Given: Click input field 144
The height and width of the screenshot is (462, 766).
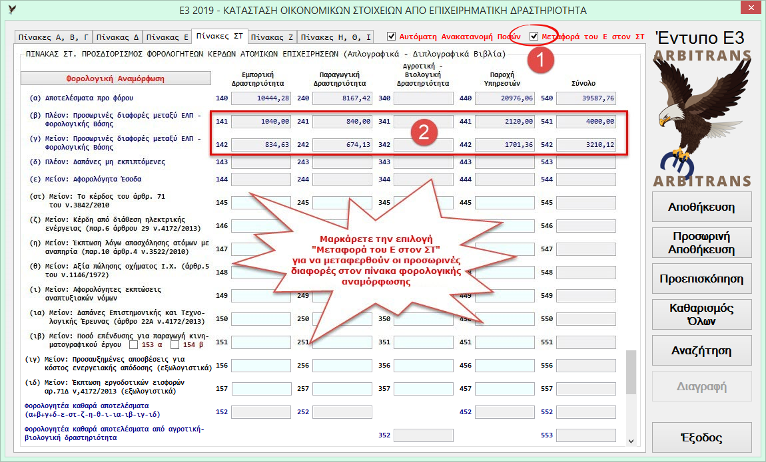Looking at the screenshot, I should pos(261,179).
